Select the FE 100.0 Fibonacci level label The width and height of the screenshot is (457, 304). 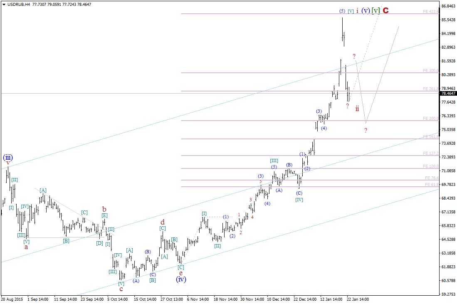click(431, 166)
